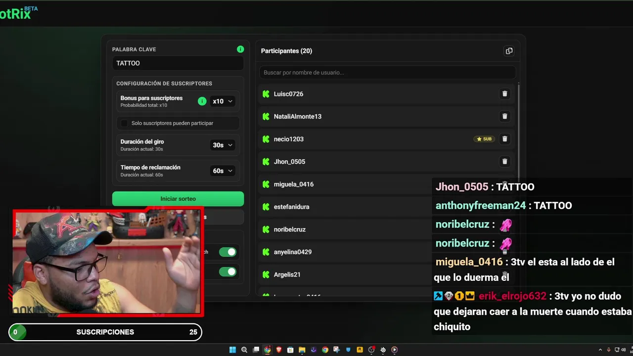
Task: Select participant name estefanidura
Action: coord(291,207)
